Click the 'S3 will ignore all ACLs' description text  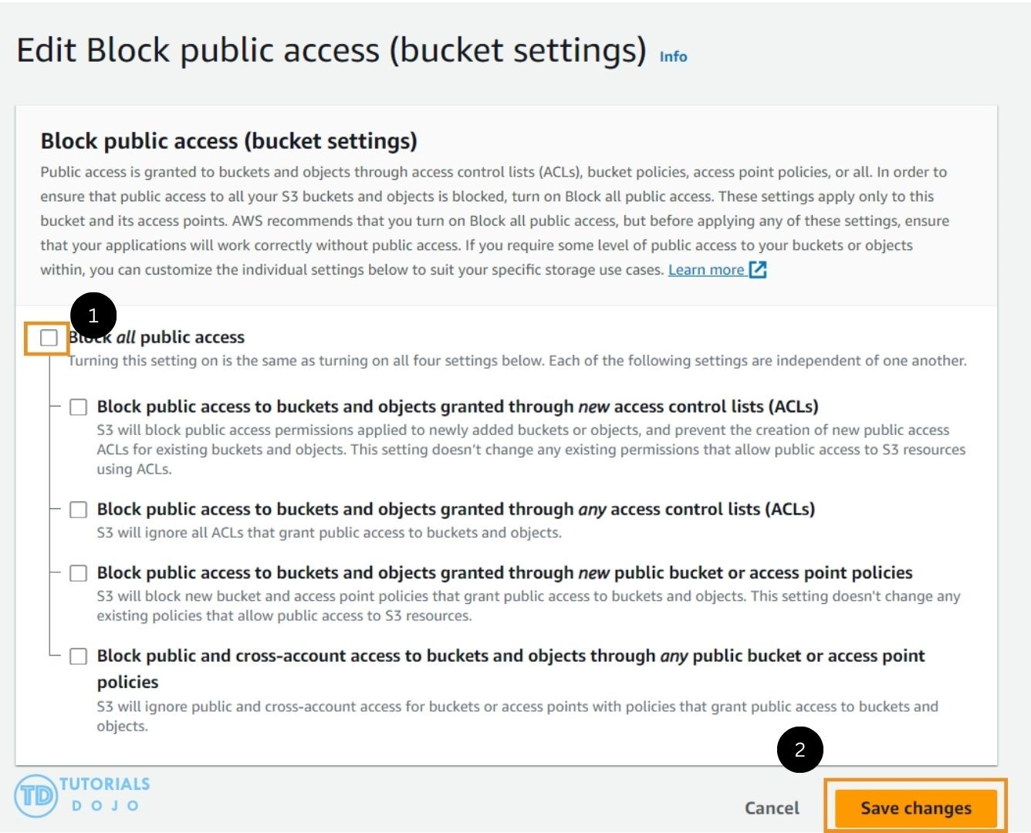coord(329,533)
